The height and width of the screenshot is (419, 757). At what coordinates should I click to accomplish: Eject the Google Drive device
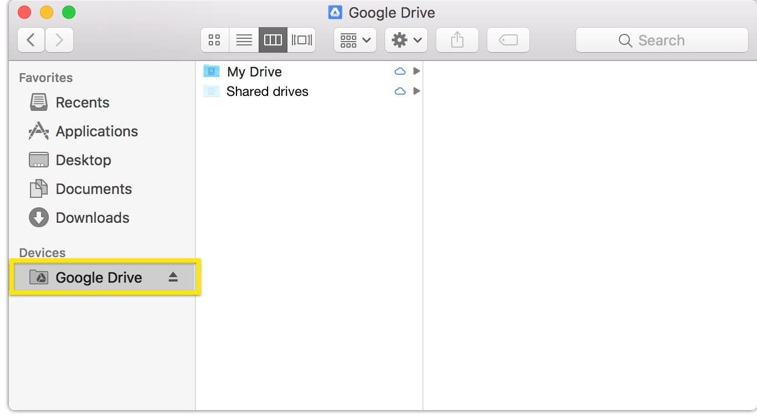[173, 277]
